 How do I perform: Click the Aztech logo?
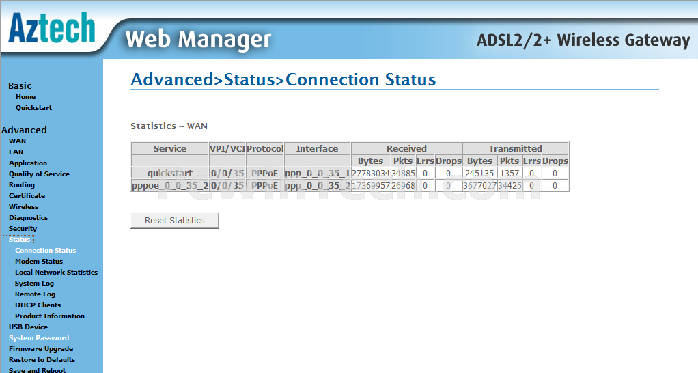52,29
